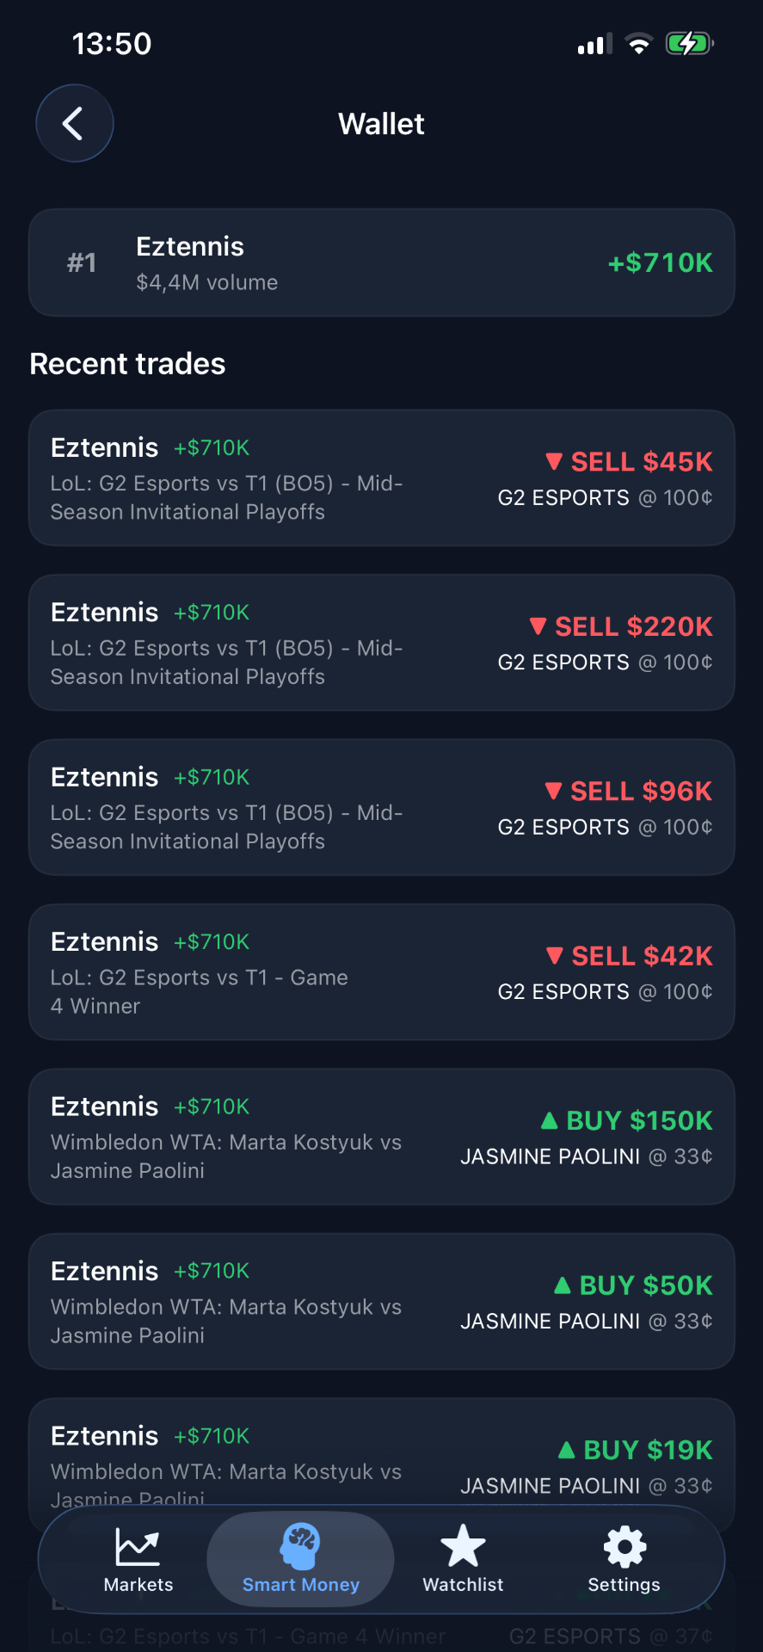The image size is (763, 1652).
Task: Tap the Wi-Fi status icon
Action: [638, 43]
